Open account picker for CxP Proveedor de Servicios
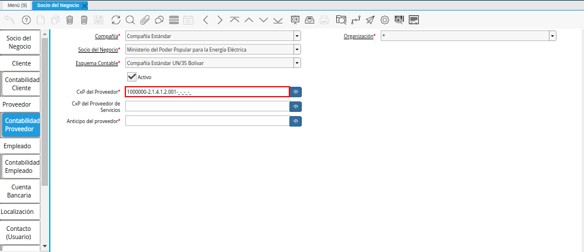Image resolution: width=584 pixels, height=252 pixels. click(296, 107)
